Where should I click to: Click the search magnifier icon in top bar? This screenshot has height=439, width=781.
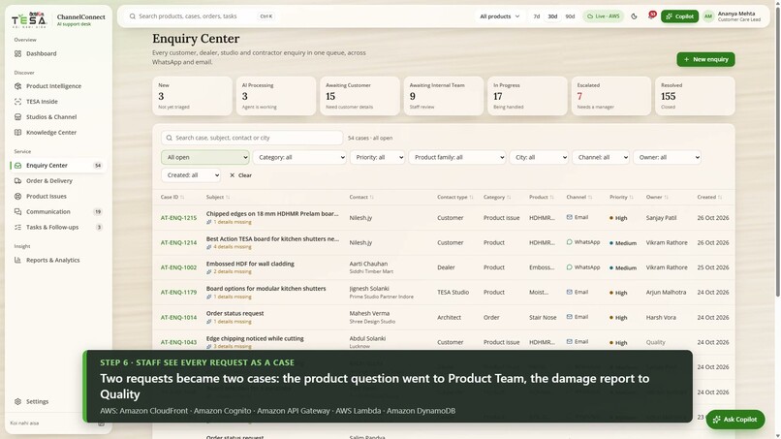pyautogui.click(x=133, y=16)
